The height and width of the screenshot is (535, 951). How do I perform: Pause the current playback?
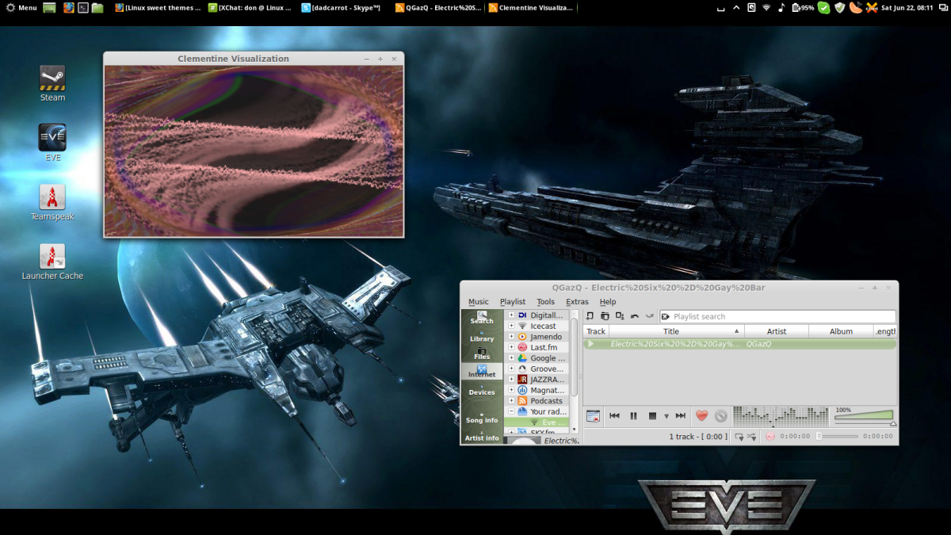(x=633, y=415)
